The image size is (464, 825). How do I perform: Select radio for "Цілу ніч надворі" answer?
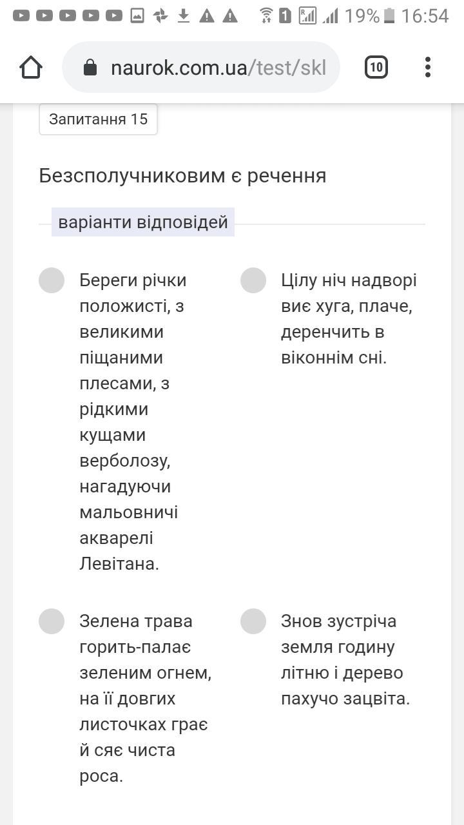pos(253,280)
